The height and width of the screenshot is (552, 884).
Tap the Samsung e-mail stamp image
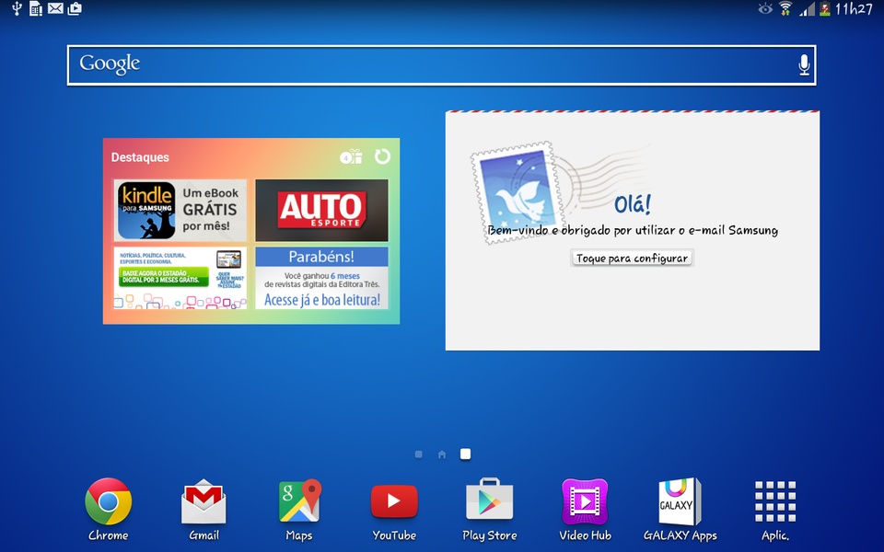click(518, 192)
